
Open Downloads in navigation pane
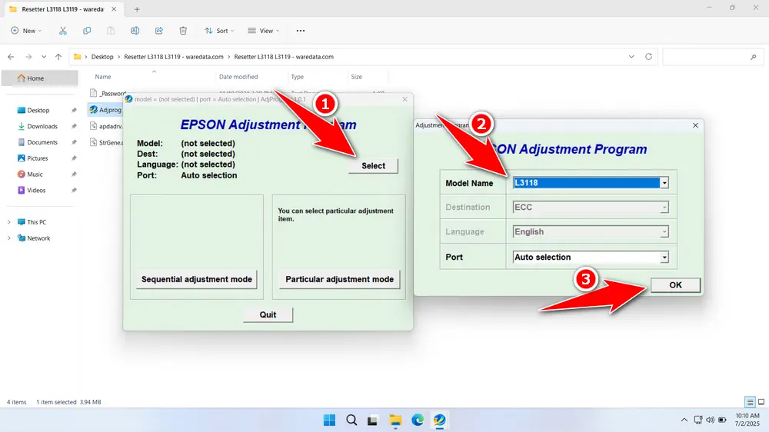pyautogui.click(x=42, y=127)
